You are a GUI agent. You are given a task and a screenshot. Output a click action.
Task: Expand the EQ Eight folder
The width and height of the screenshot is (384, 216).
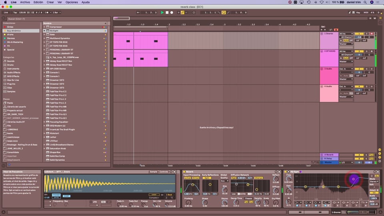click(44, 31)
